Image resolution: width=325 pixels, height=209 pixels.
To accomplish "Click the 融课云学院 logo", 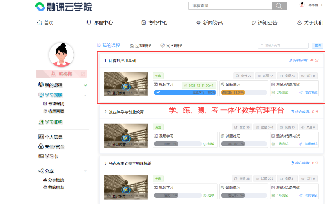I will [64, 6].
